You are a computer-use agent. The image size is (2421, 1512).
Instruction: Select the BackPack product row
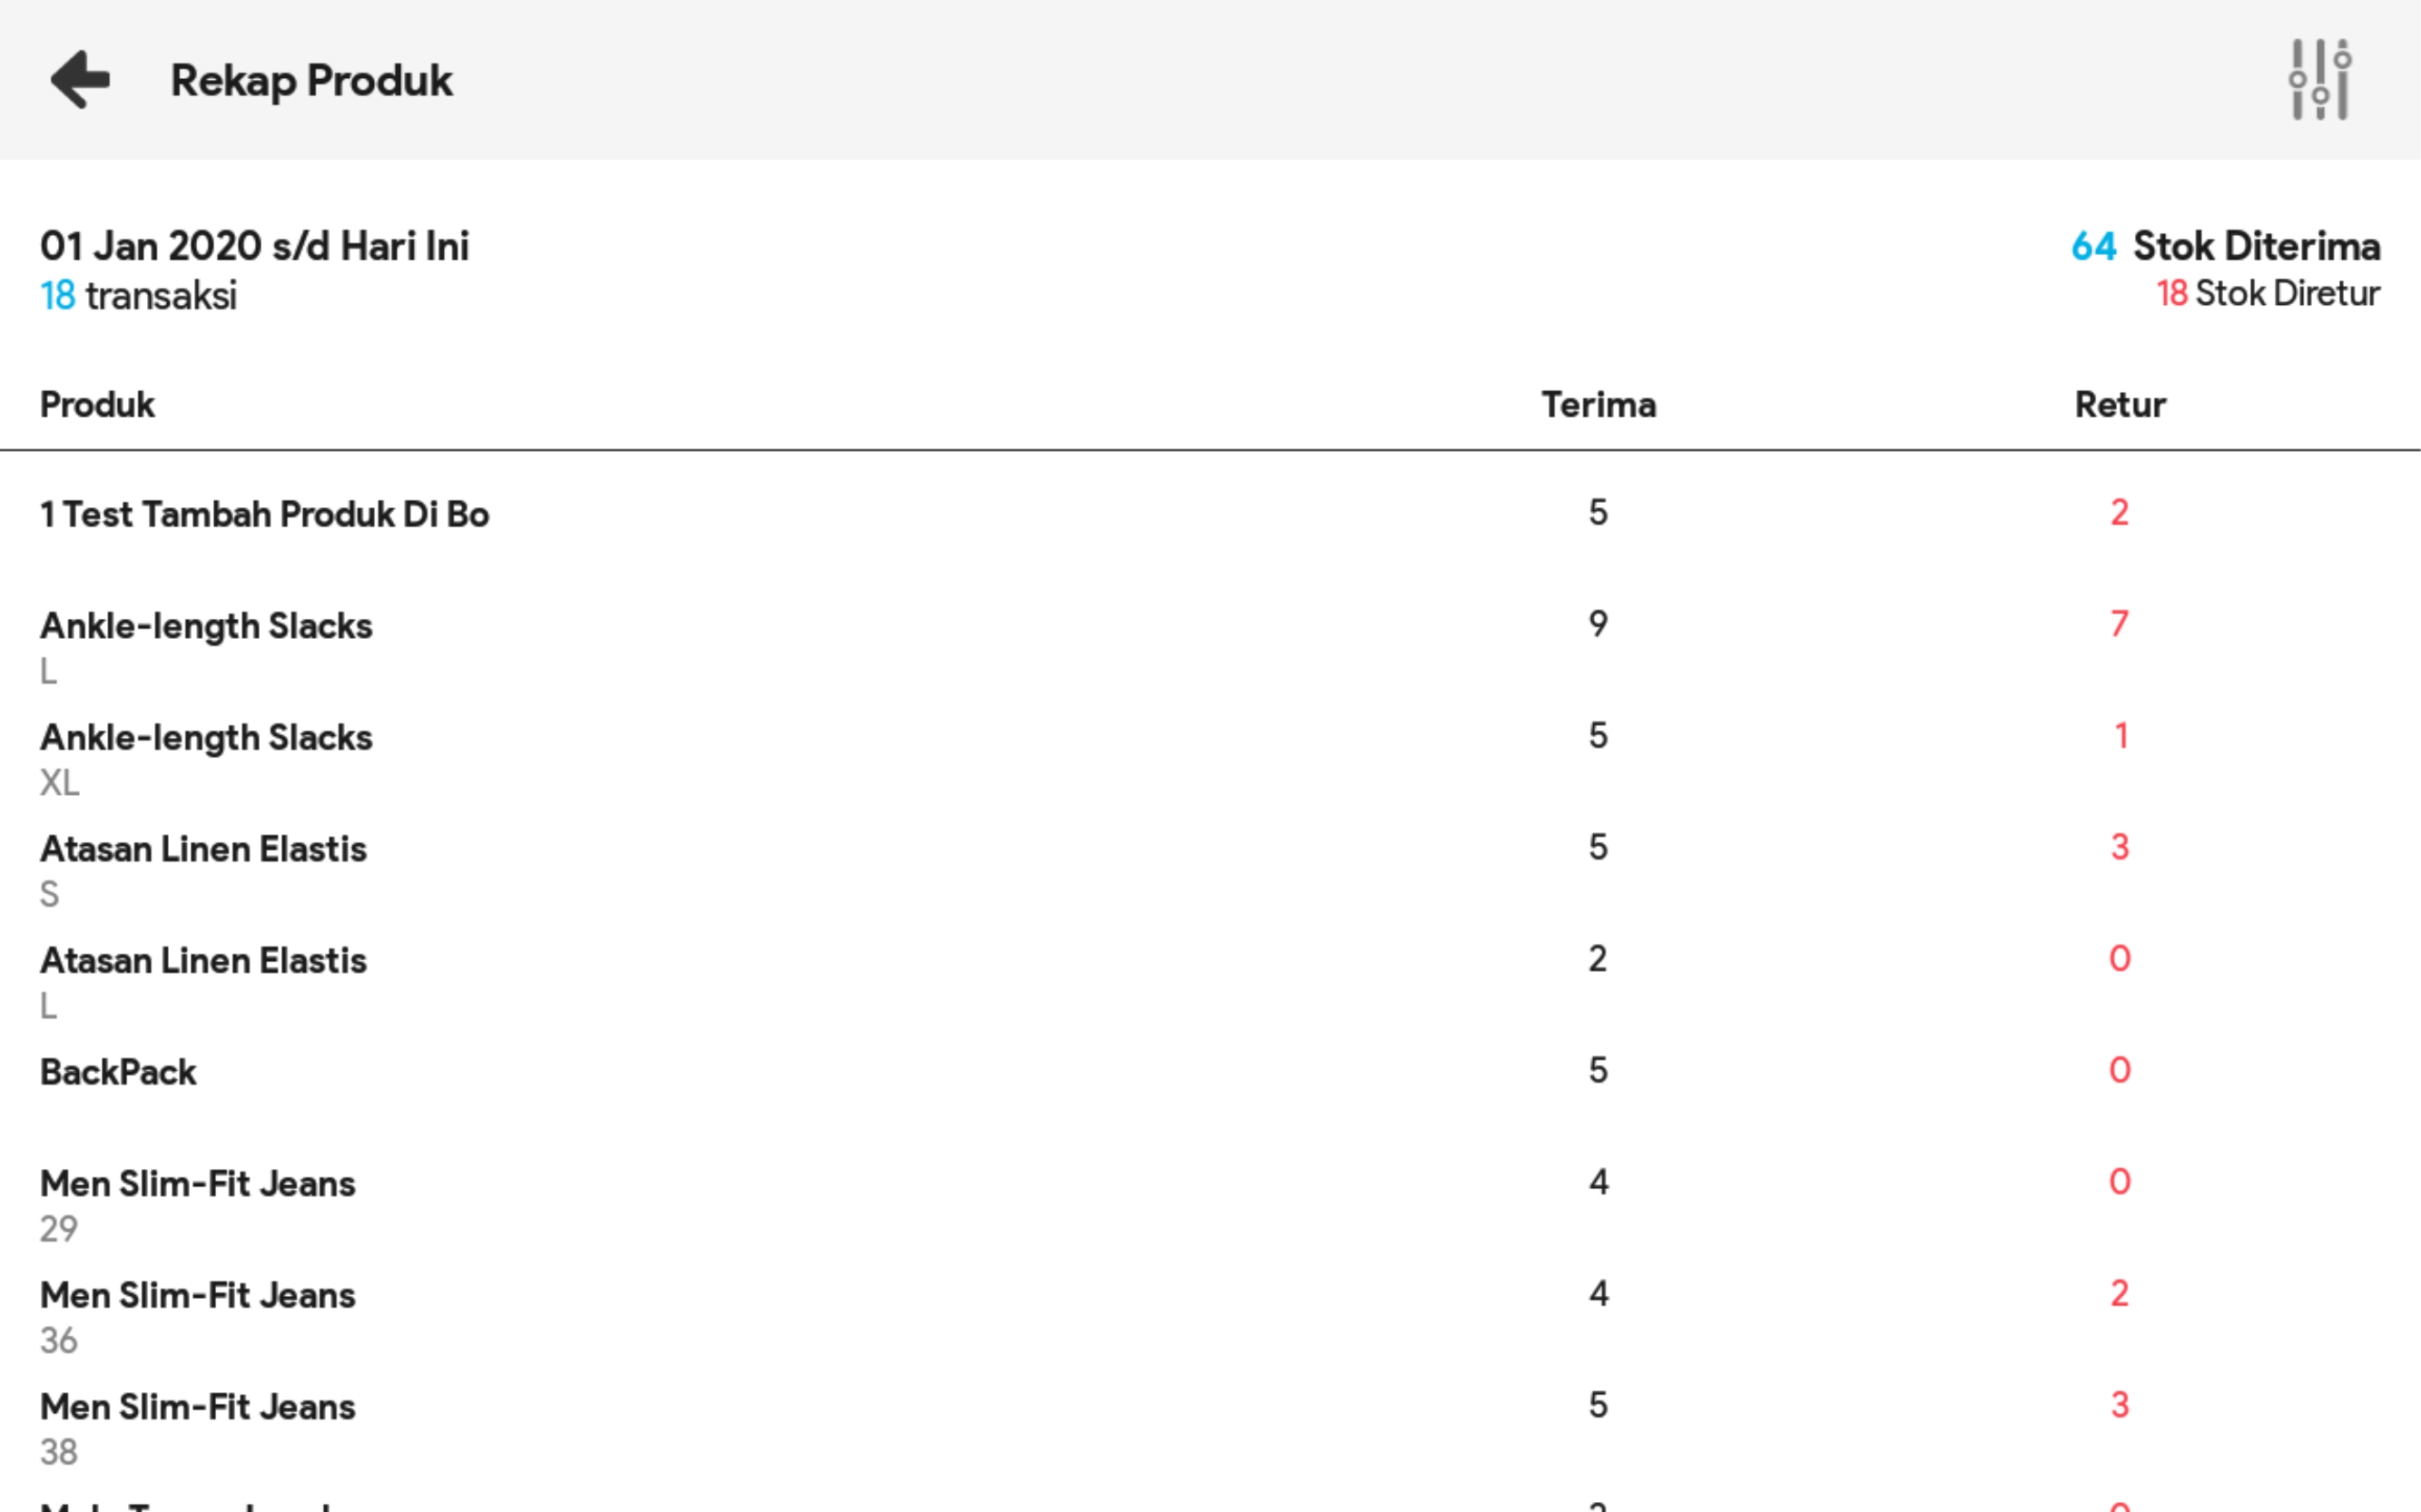pos(118,1072)
